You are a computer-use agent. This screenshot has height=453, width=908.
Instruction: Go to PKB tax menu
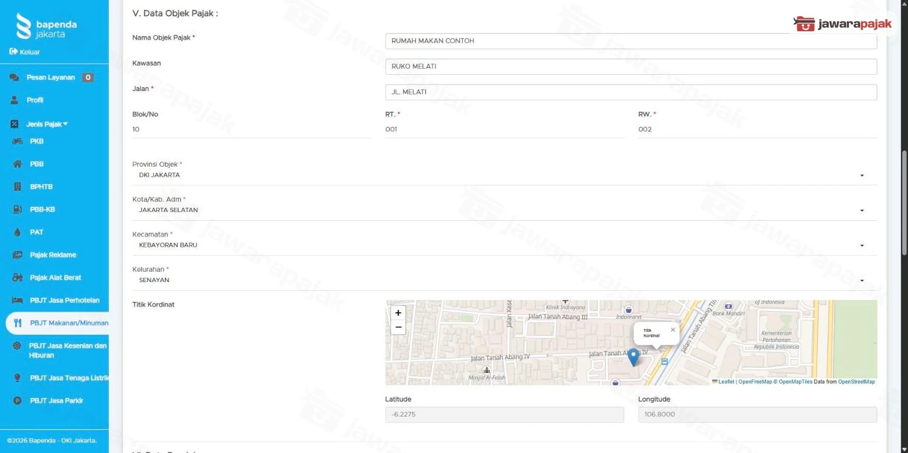36,141
